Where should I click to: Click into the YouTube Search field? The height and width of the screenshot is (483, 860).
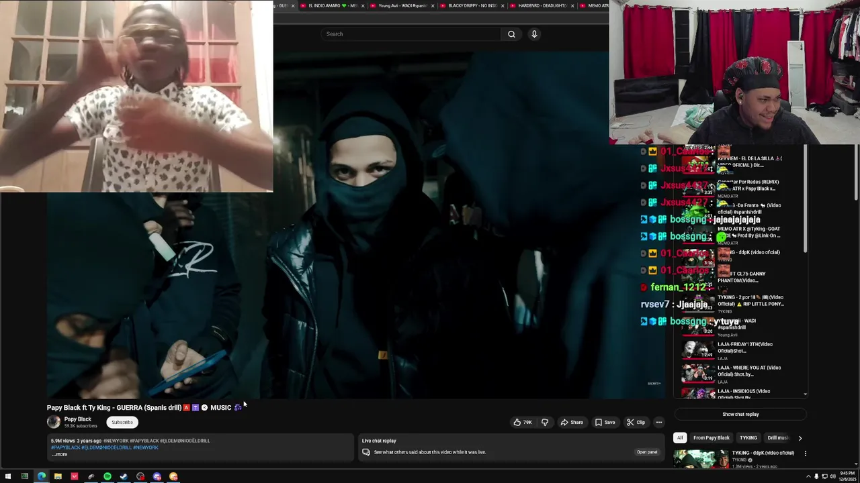point(411,34)
